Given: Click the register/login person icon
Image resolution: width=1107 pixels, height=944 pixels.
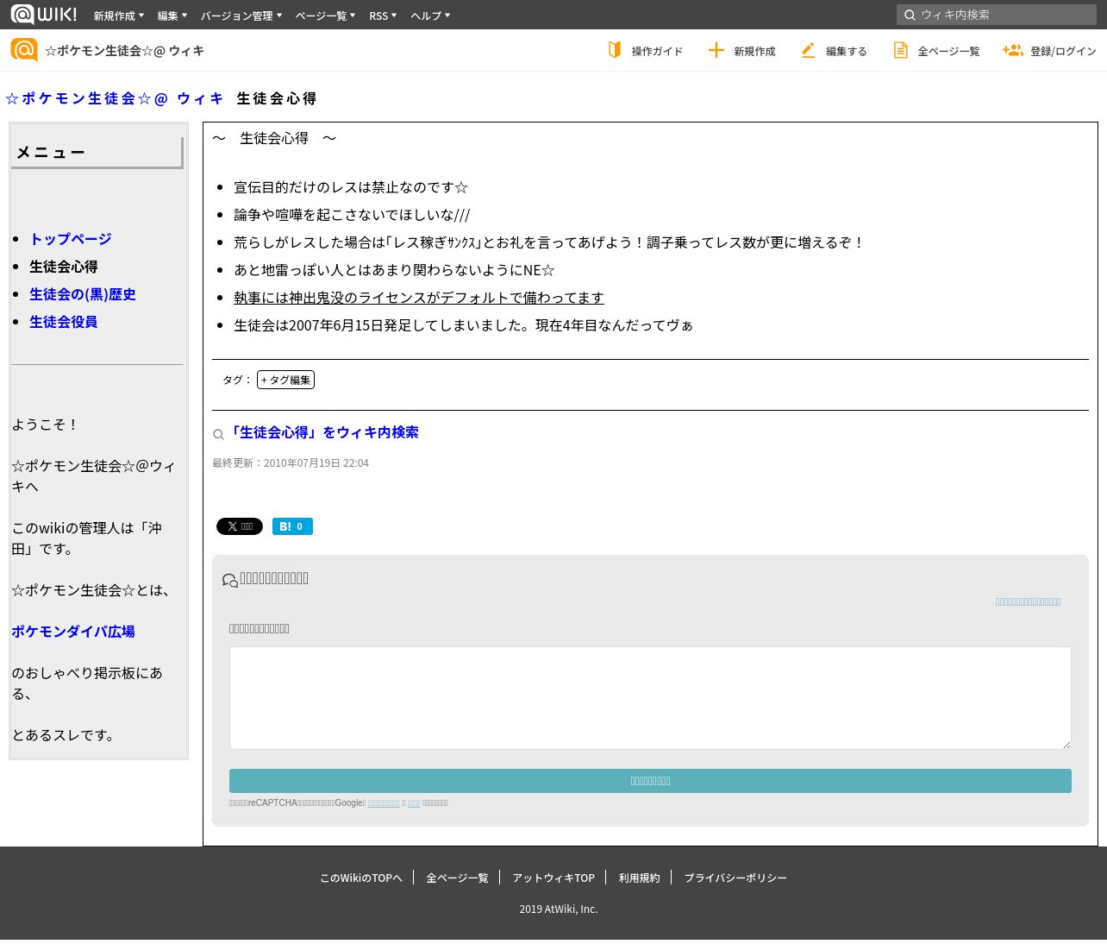Looking at the screenshot, I should pyautogui.click(x=1012, y=50).
